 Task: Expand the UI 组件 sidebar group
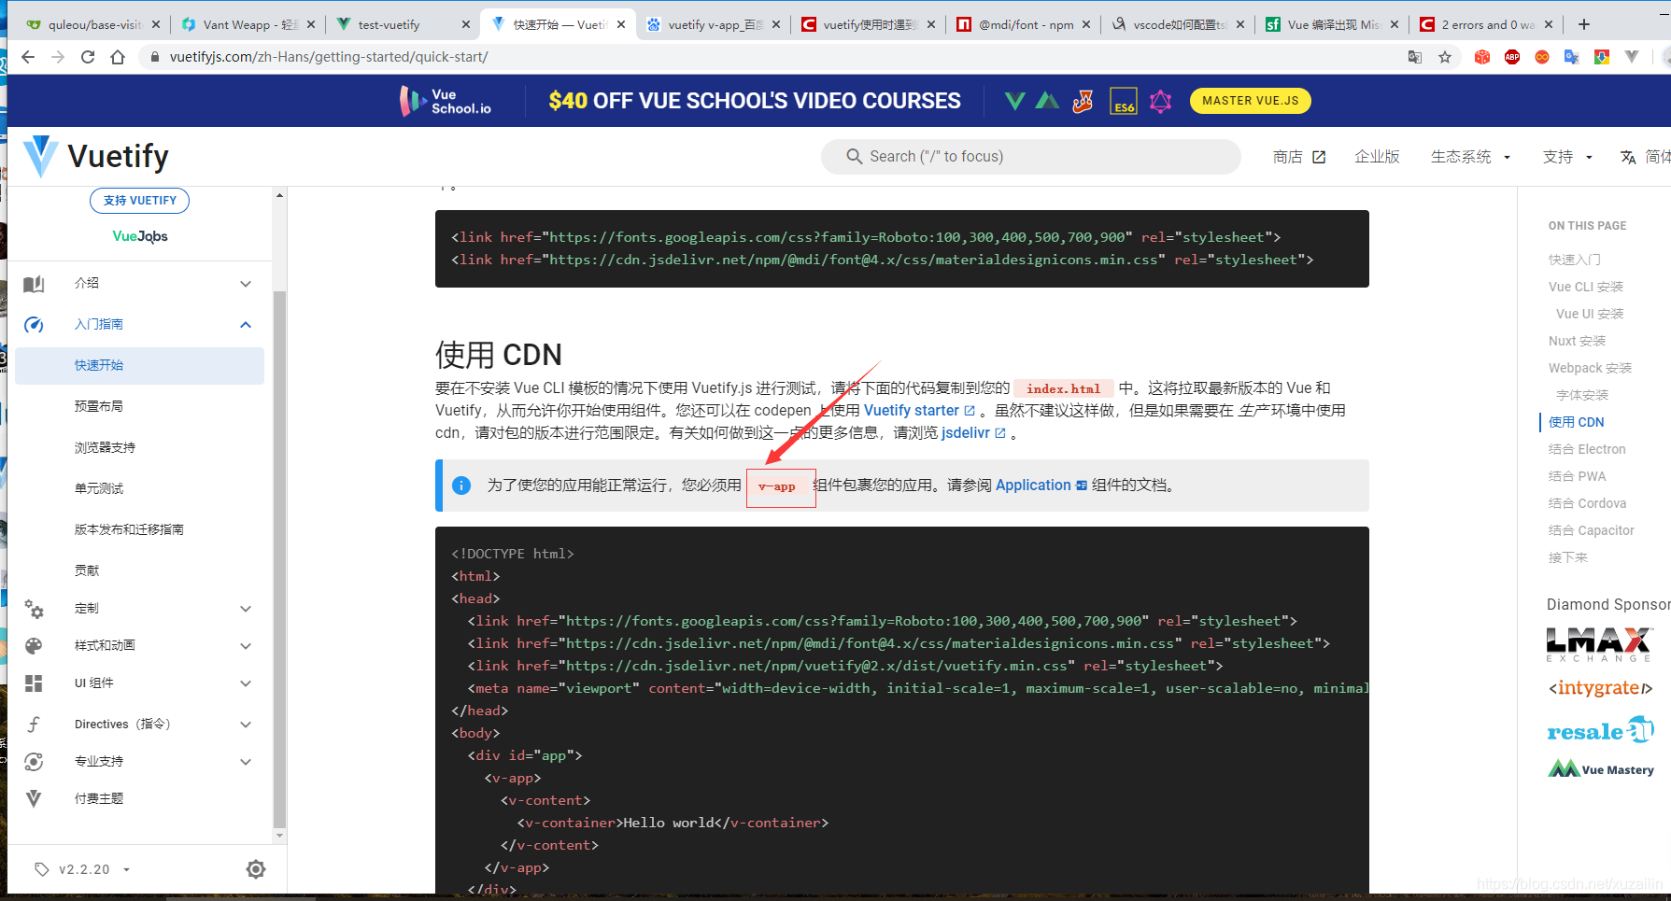pyautogui.click(x=246, y=683)
